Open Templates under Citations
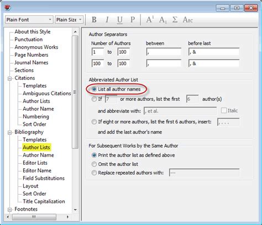Image resolution: width=262 pixels, height=225 pixels. 35,85
